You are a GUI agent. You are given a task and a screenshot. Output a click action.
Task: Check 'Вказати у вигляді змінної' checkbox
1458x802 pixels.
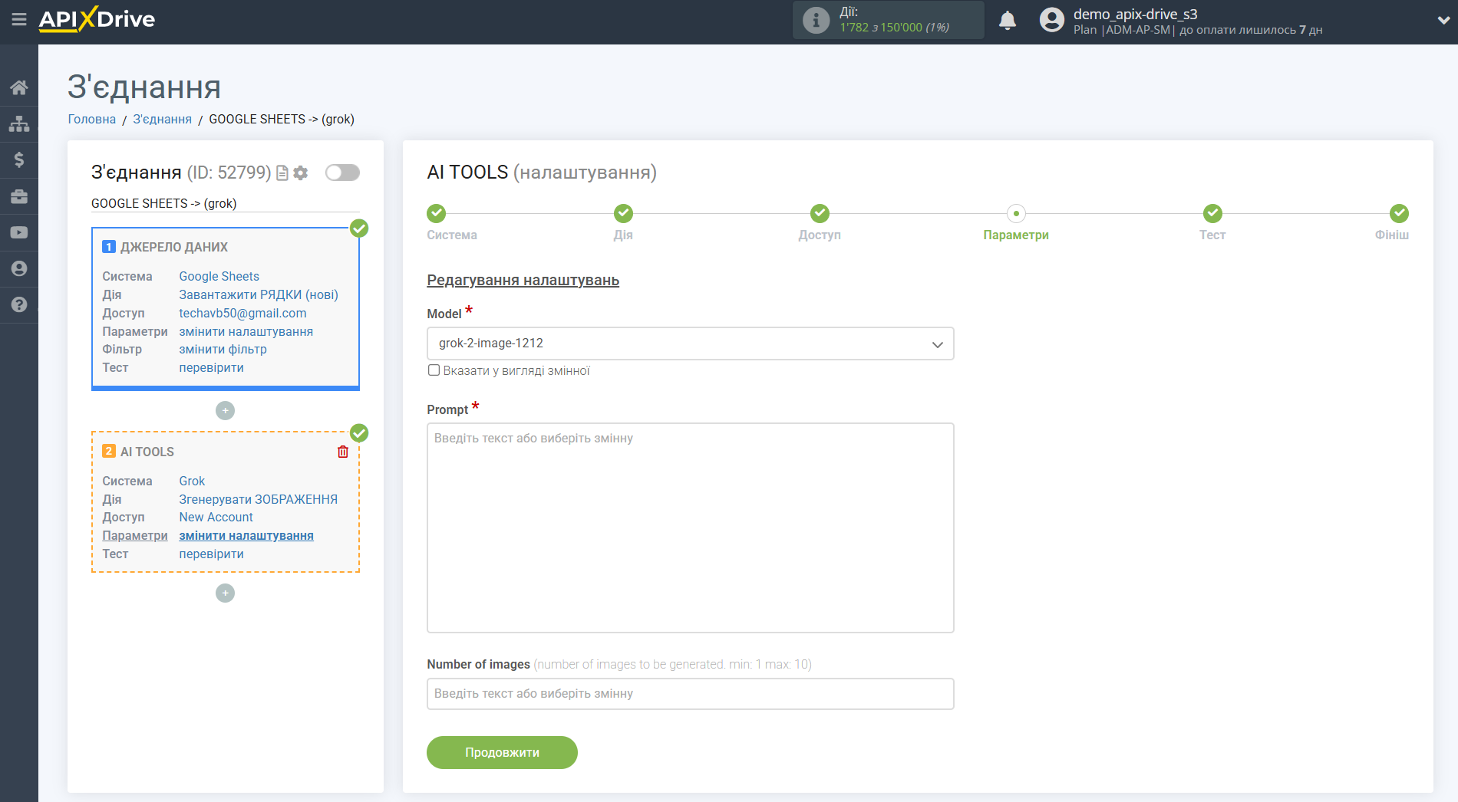[x=434, y=370]
